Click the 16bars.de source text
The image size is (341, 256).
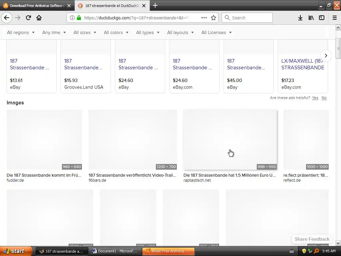pos(97,180)
